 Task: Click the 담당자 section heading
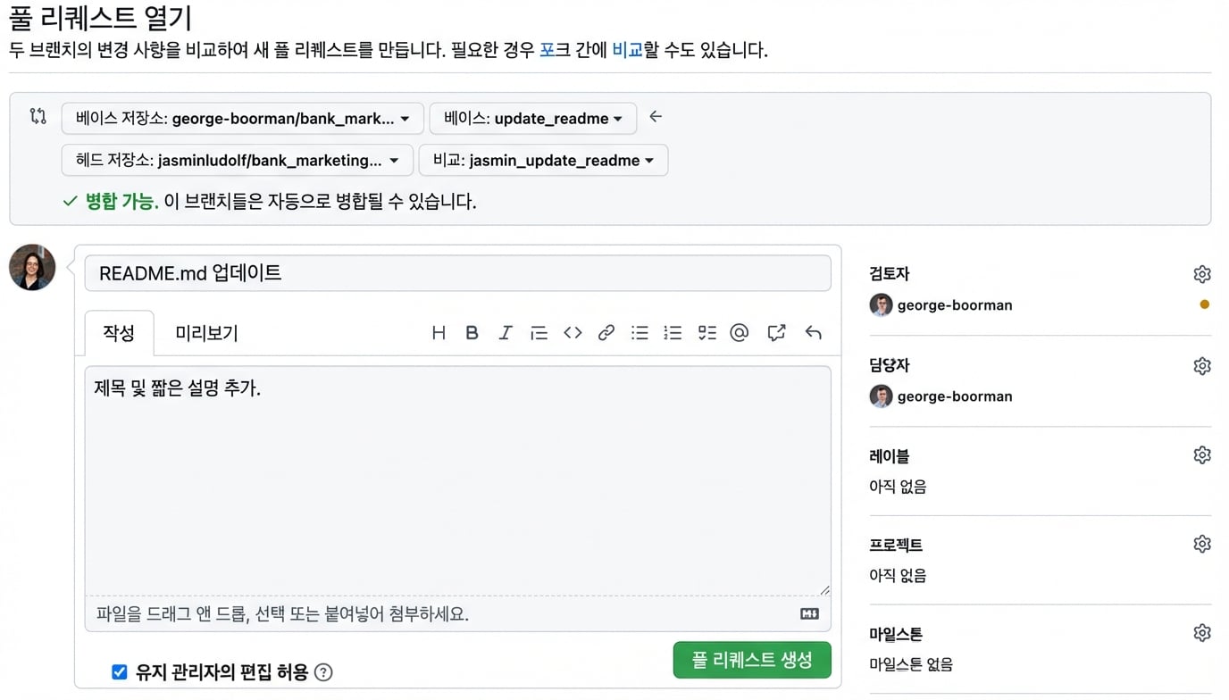(x=889, y=365)
